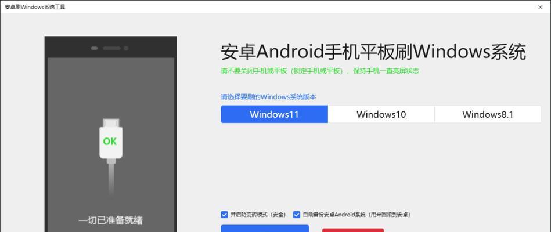Close the 安卓刷Windows系统工具 window

(541, 6)
